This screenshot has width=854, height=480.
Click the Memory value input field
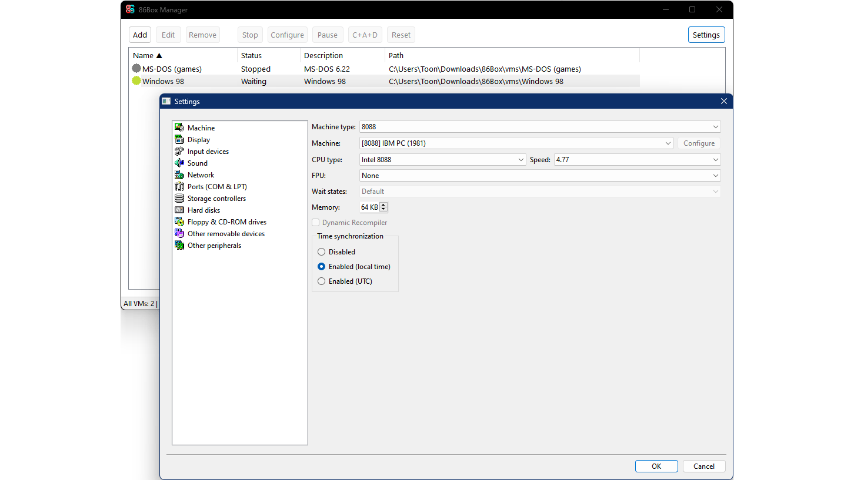369,207
